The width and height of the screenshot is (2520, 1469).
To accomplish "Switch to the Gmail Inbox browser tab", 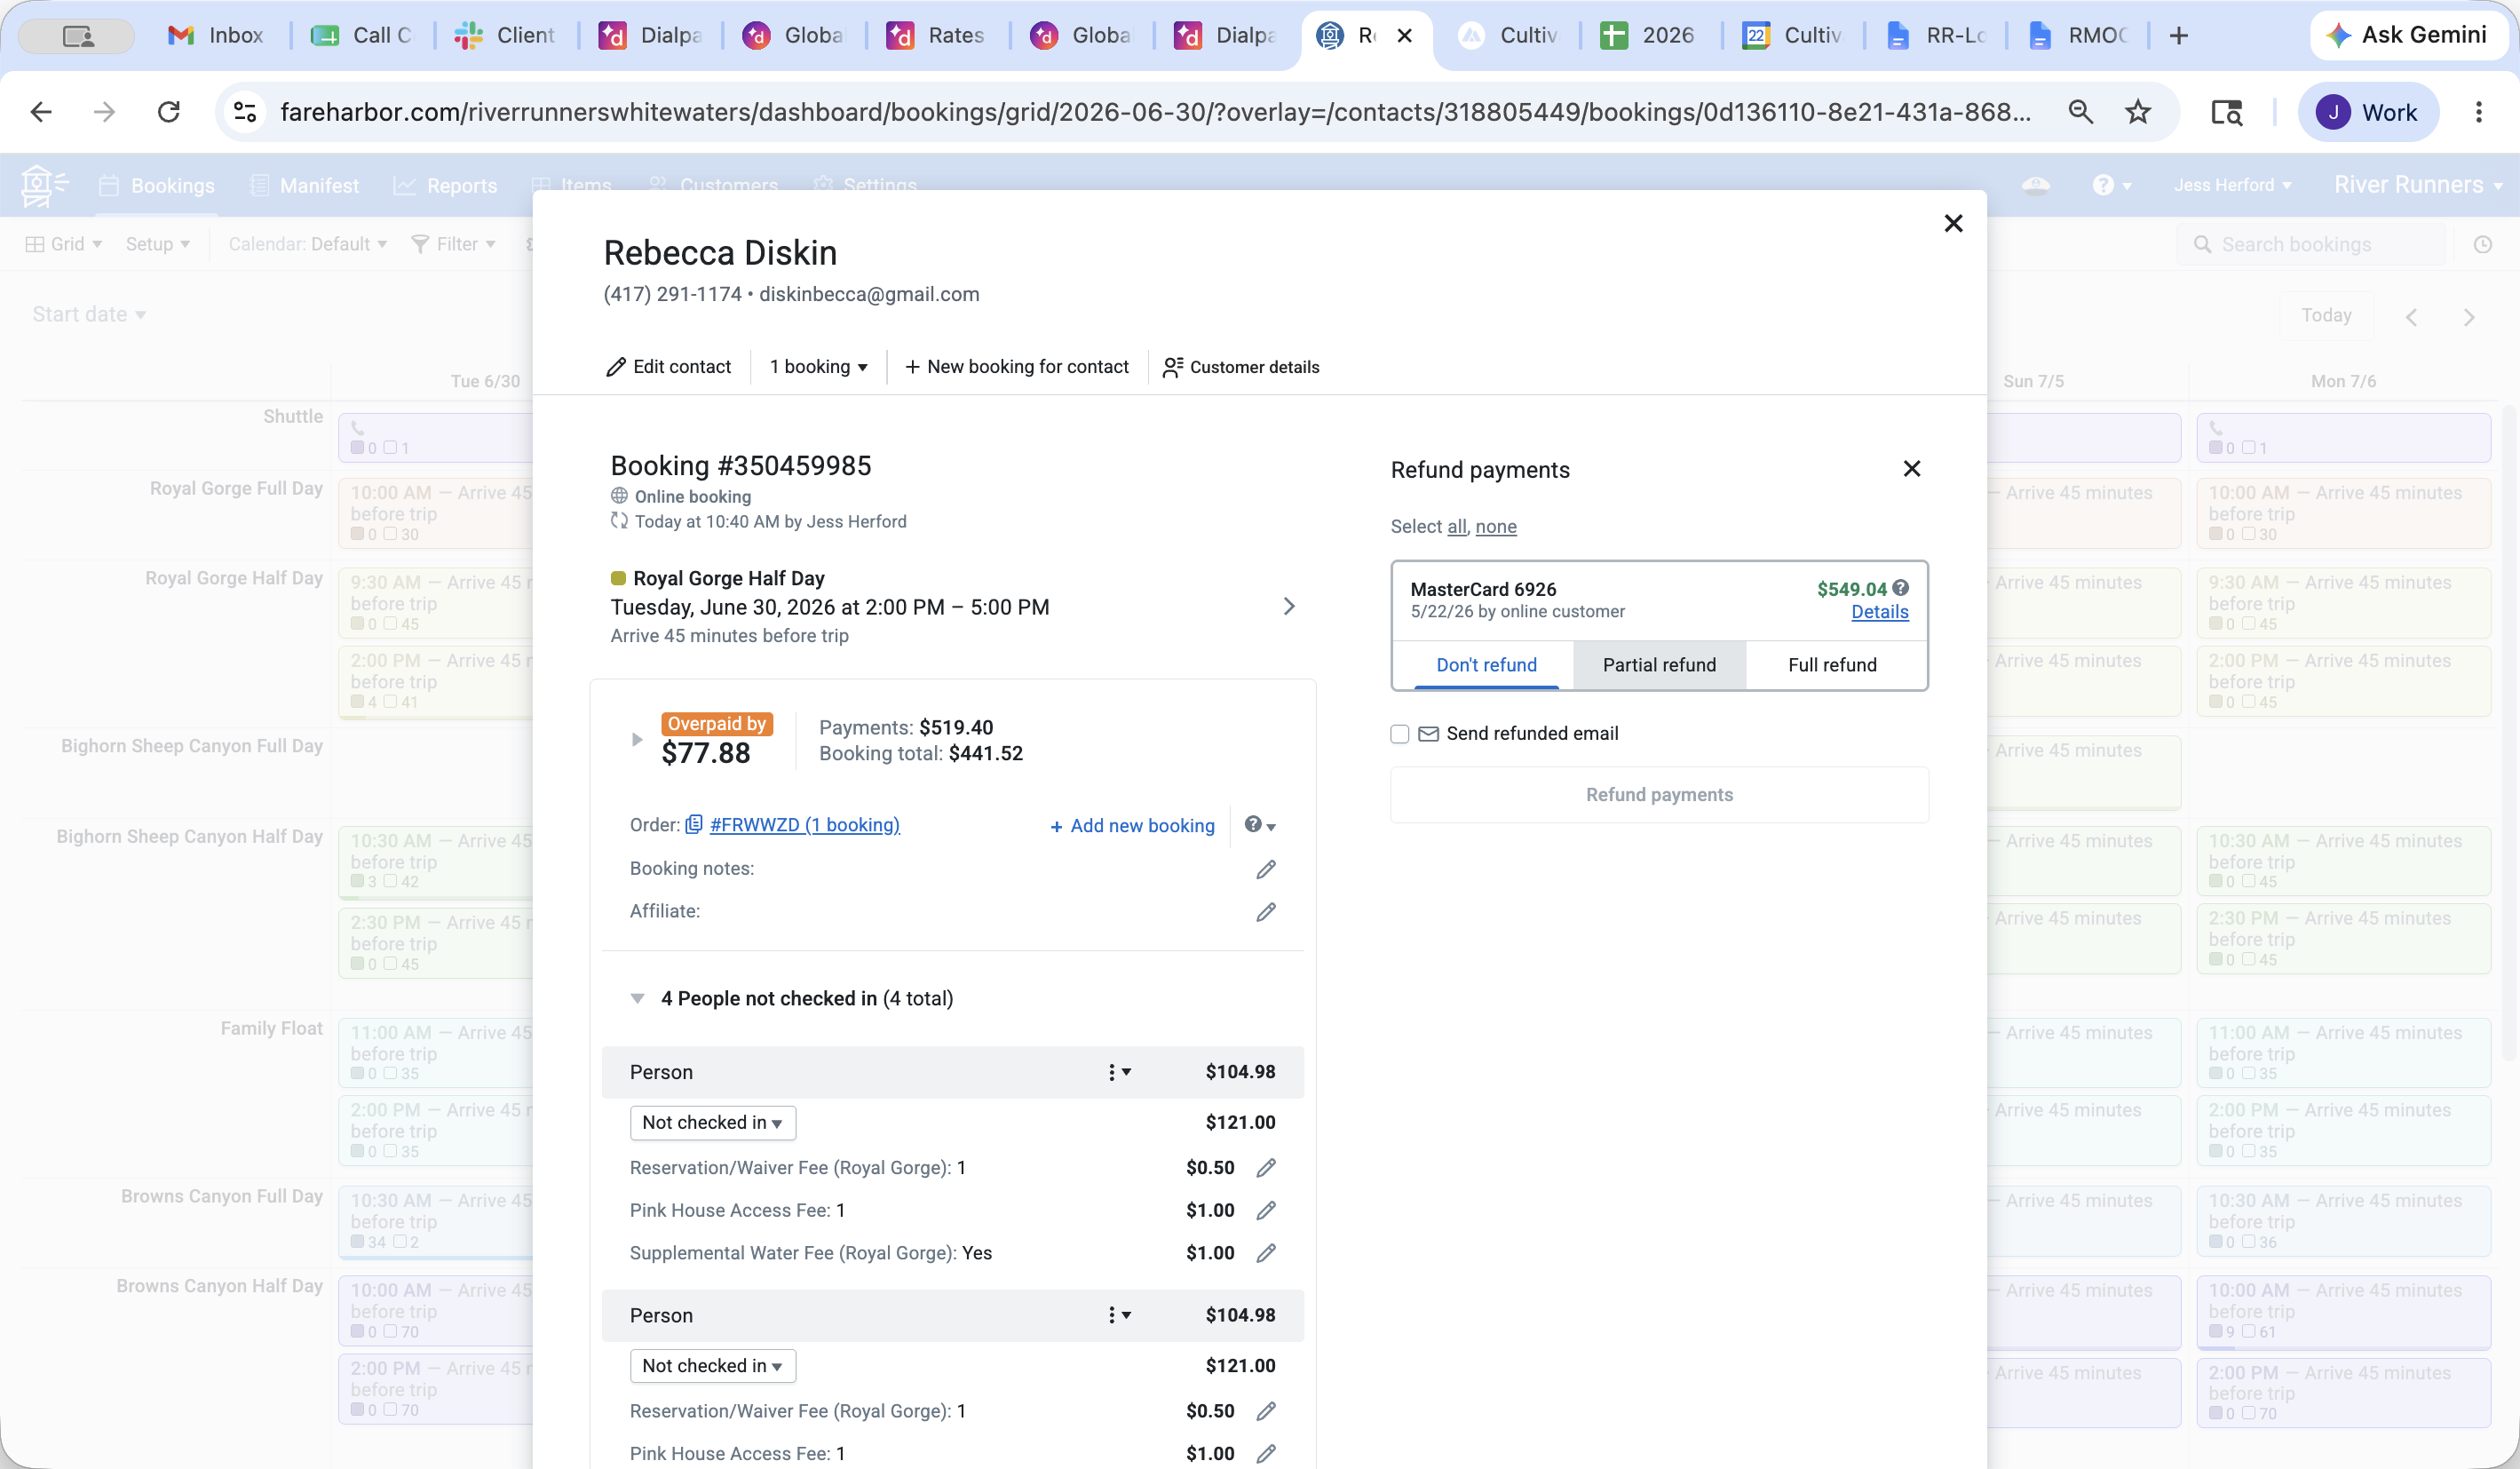I will point(215,36).
